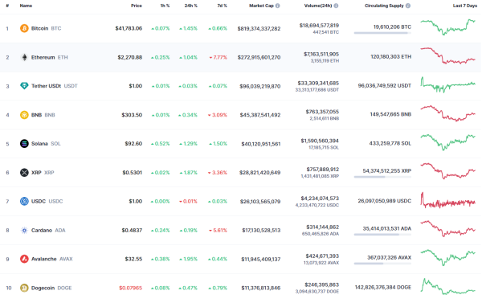Click the XRP logo icon

24,173
